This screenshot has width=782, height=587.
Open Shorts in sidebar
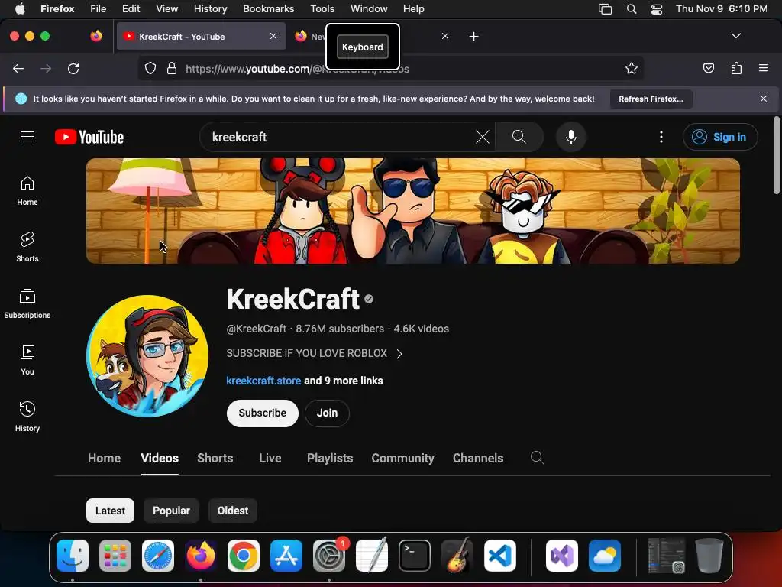(27, 248)
